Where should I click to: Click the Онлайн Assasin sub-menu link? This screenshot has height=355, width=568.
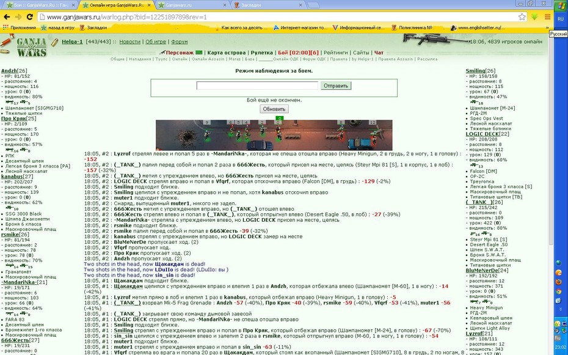208,59
